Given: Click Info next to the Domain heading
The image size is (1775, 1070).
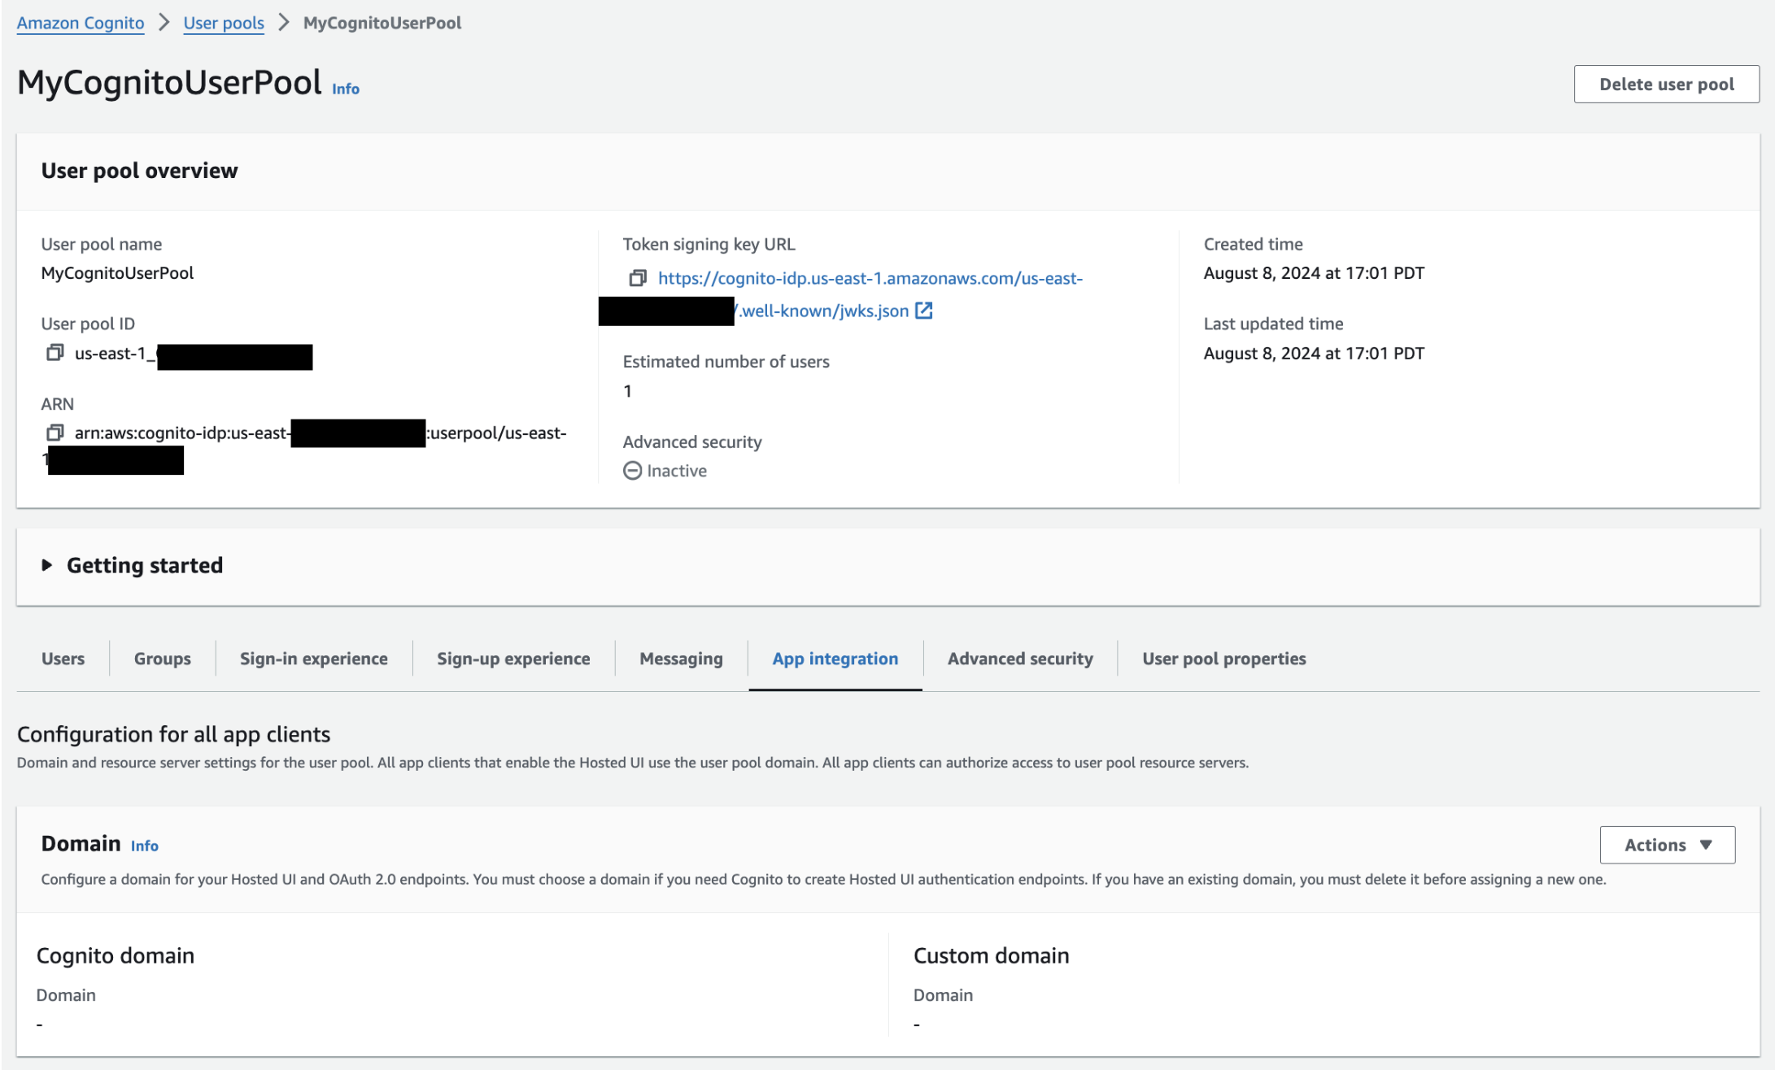Looking at the screenshot, I should pyautogui.click(x=144, y=846).
